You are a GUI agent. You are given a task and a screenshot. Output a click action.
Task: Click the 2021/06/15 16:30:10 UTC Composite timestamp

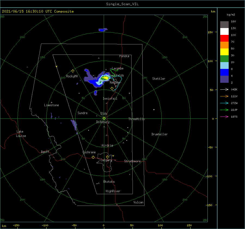click(x=38, y=11)
